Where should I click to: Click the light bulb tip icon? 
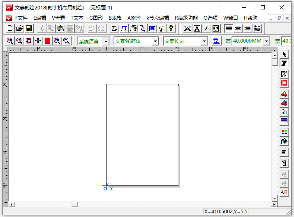coord(162,29)
